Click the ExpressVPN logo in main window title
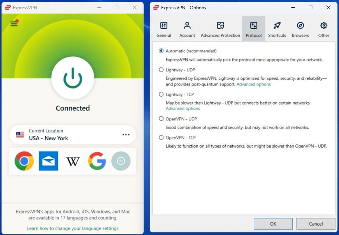The image size is (339, 235). 8,8
